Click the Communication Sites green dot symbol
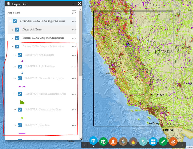Screen dimensions: 193x149 (x=22, y=118)
